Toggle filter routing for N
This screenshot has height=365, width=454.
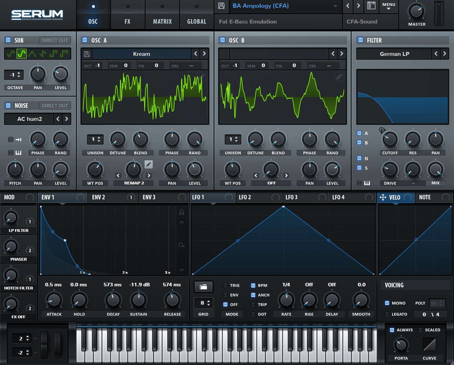[x=359, y=158]
